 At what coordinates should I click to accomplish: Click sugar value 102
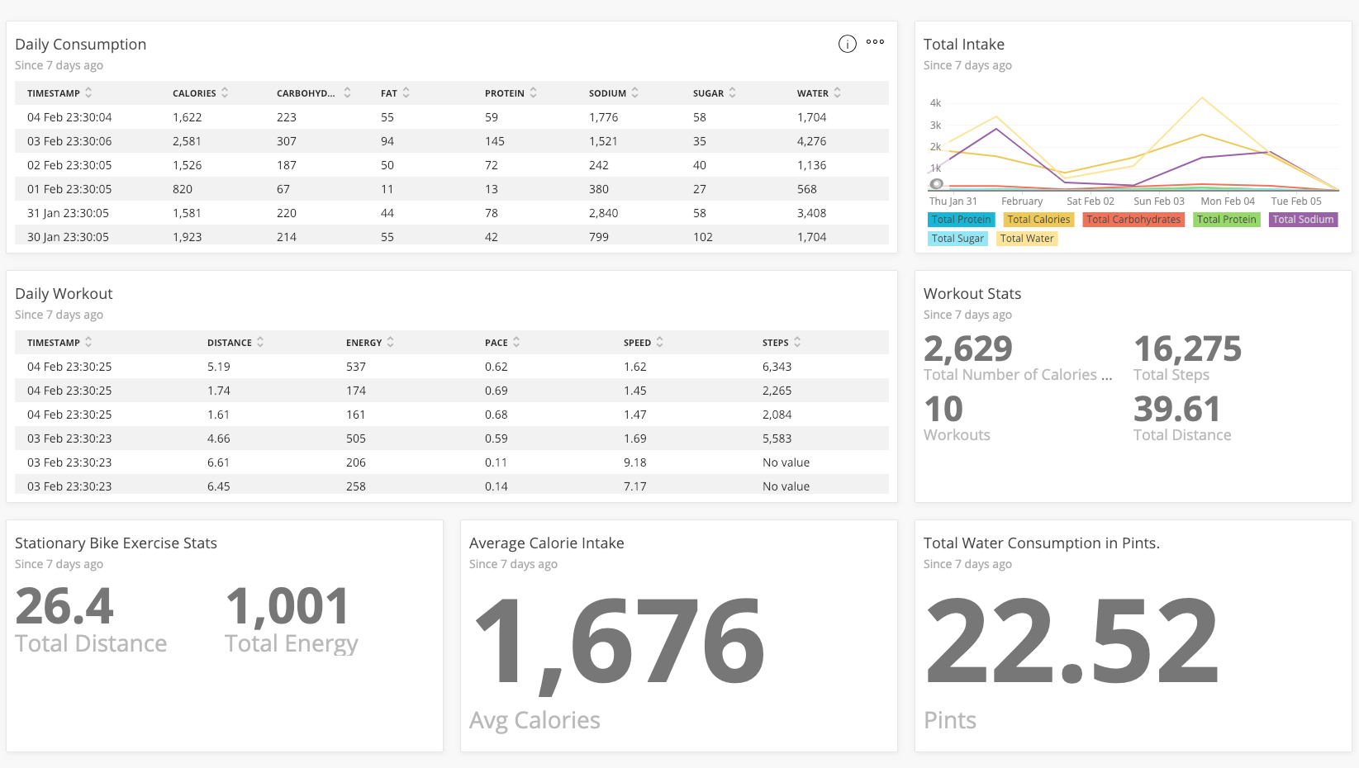703,237
